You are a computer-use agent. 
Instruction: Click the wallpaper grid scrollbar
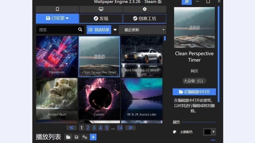click(165, 38)
